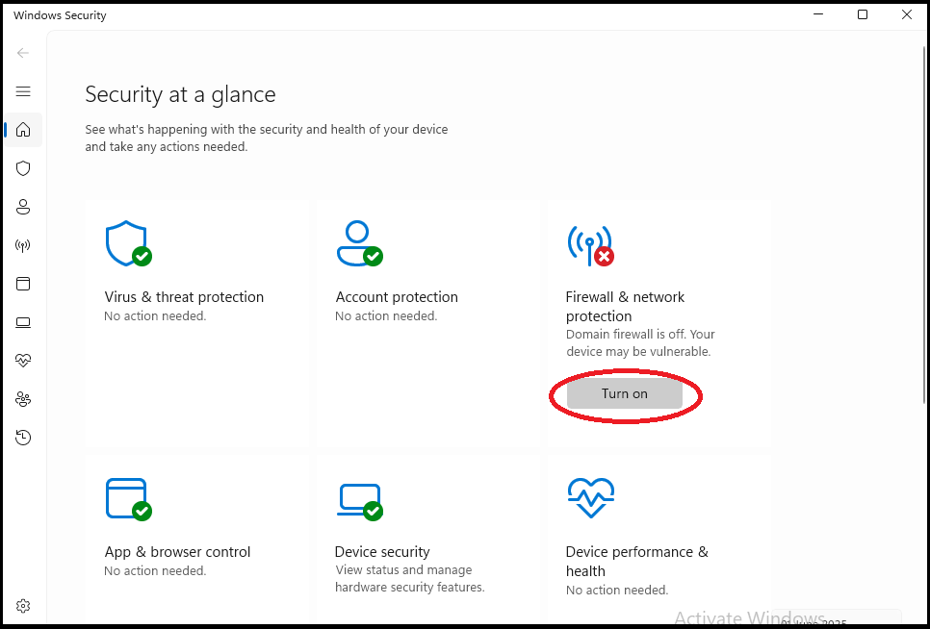Open Firewall & network antenna icon in sidebar

[23, 245]
